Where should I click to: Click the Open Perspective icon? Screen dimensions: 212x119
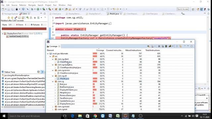point(193,9)
